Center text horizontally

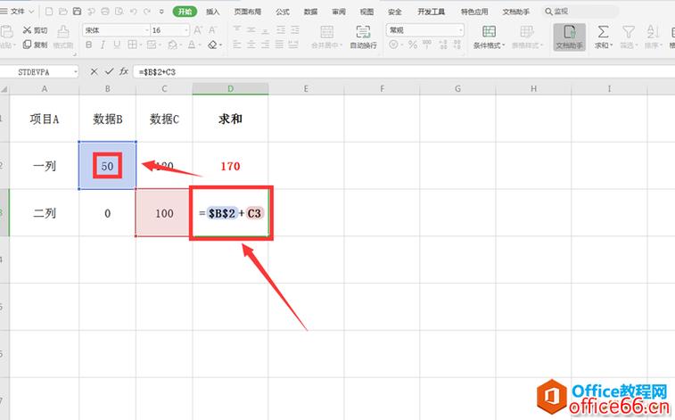(251, 45)
